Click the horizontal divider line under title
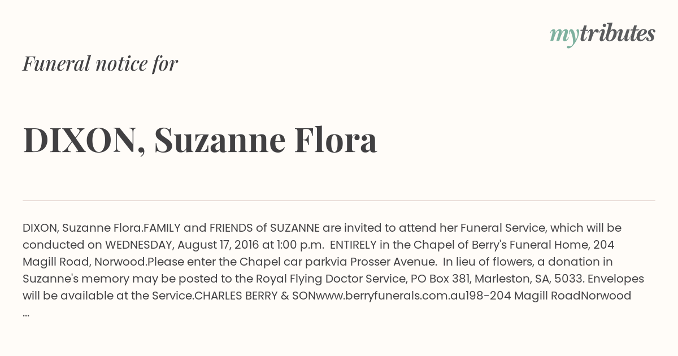The width and height of the screenshot is (678, 356). point(339,201)
